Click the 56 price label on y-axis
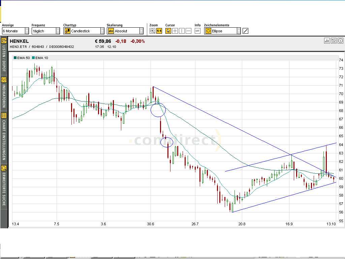 (341, 212)
